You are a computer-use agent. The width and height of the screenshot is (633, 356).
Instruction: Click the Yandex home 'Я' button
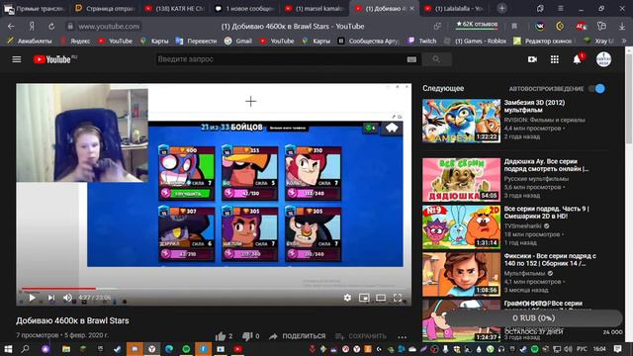[32, 27]
